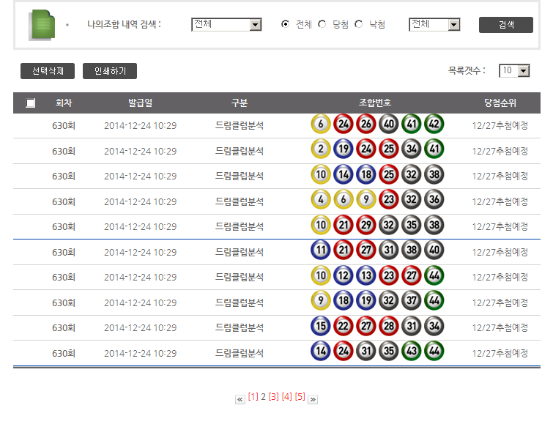Click blue ball 11 in the sixth row
This screenshot has width=553, height=427.
pos(321,251)
